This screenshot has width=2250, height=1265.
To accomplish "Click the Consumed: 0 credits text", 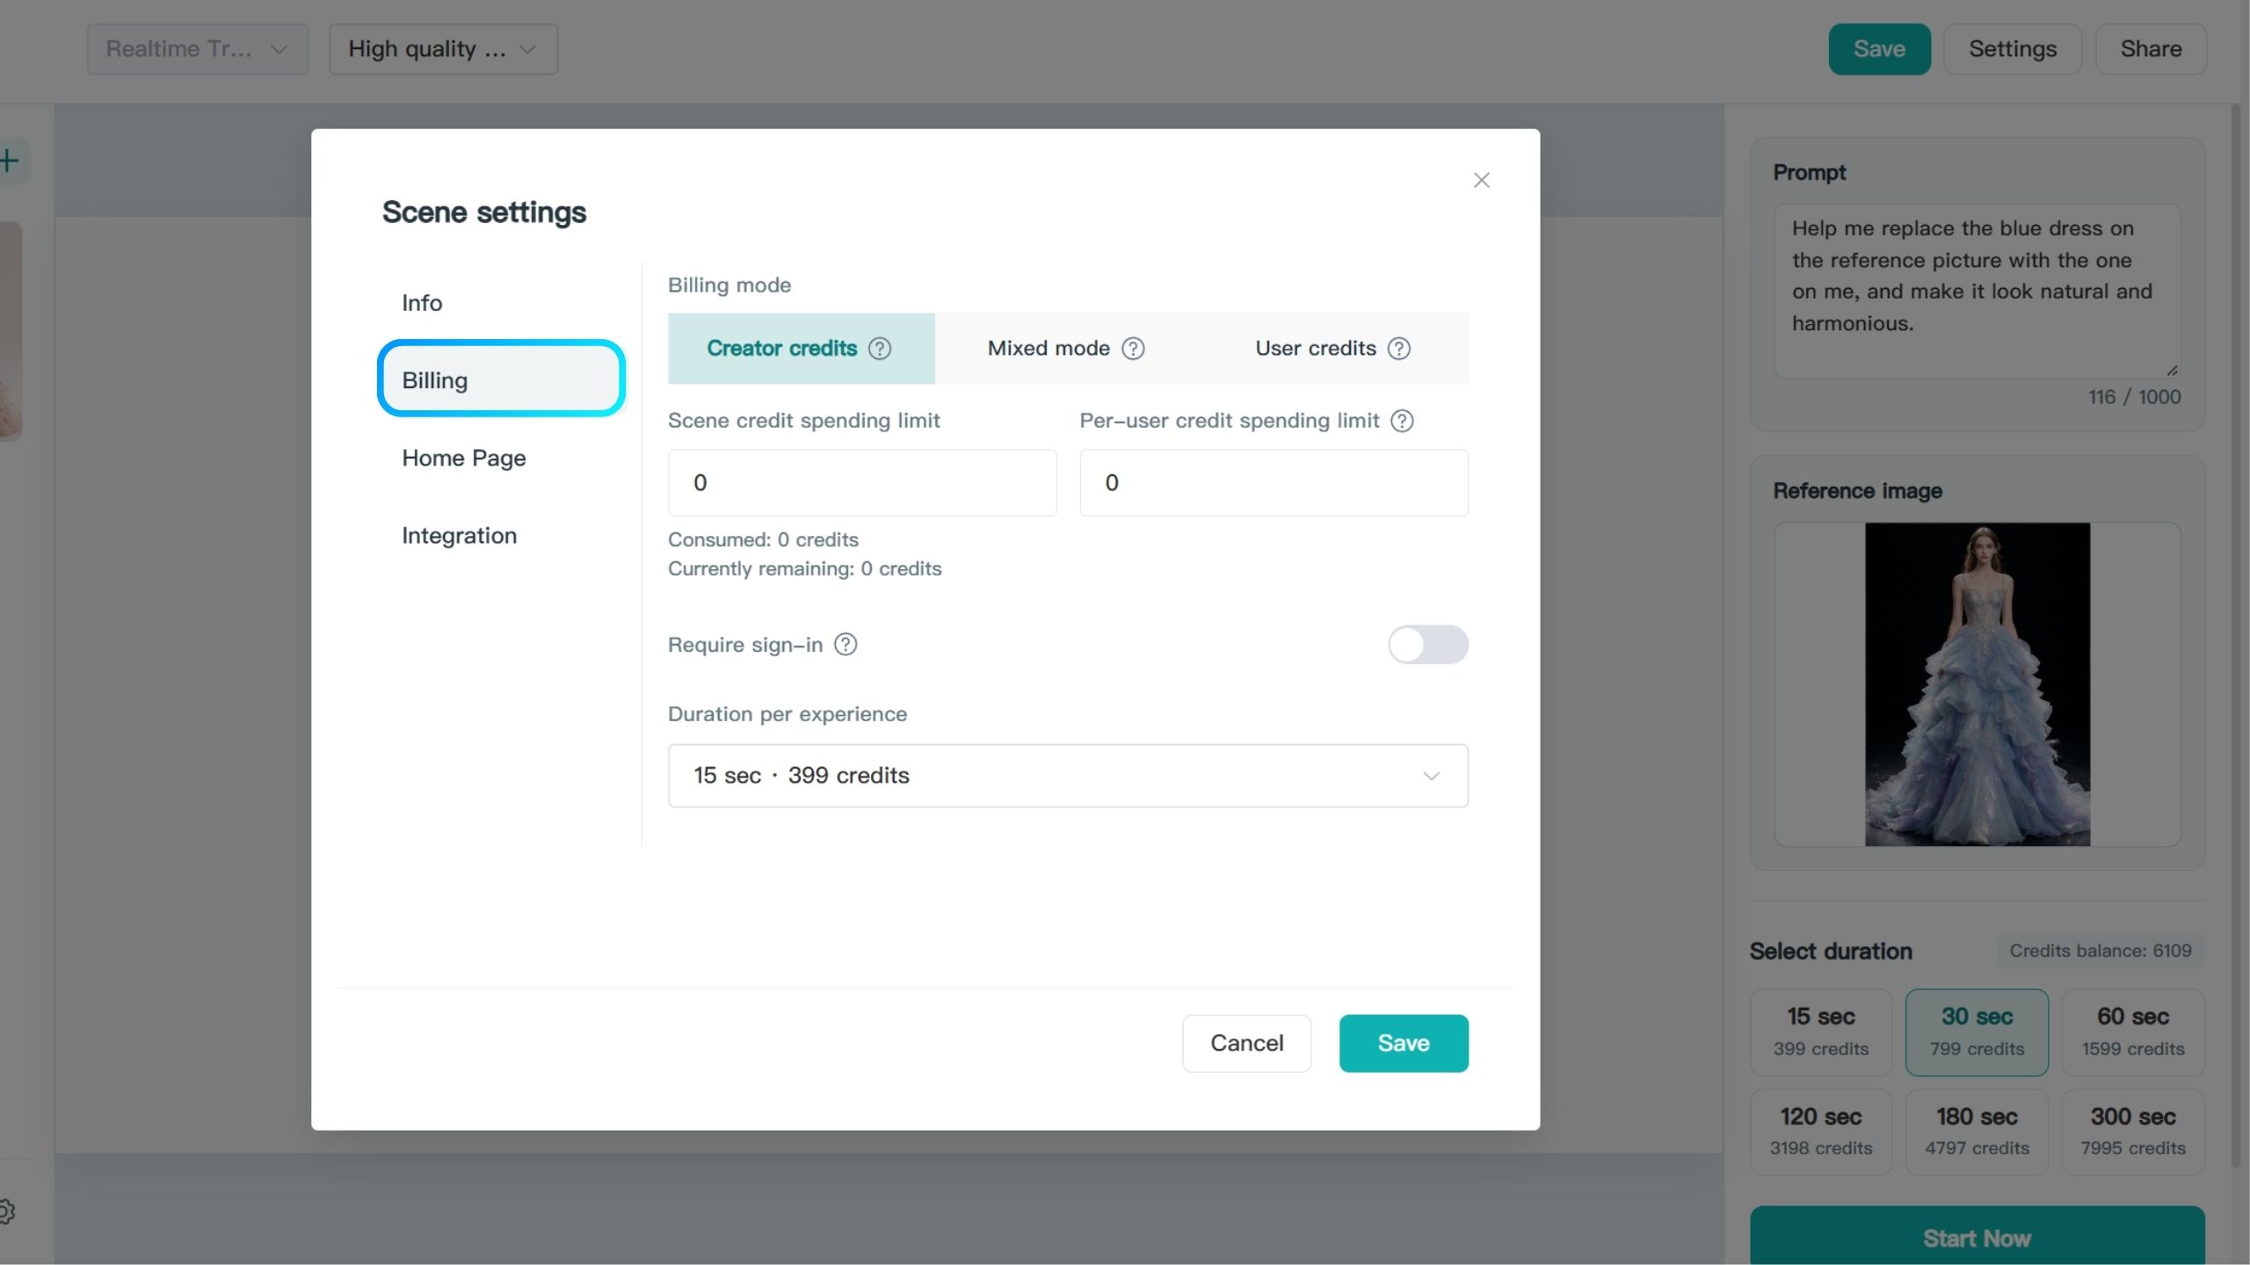I will pyautogui.click(x=763, y=539).
